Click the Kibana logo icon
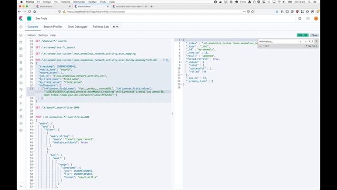Image resolution: width=337 pixels, height=190 pixels. point(21,18)
